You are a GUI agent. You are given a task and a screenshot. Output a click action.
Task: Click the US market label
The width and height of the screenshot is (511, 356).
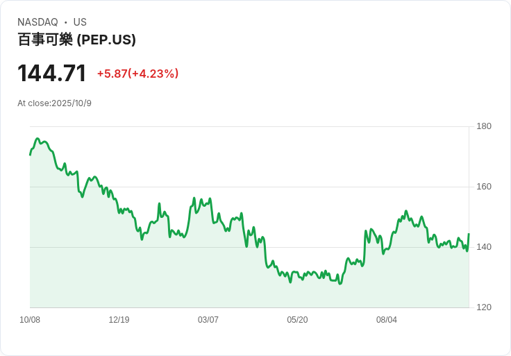(80, 22)
